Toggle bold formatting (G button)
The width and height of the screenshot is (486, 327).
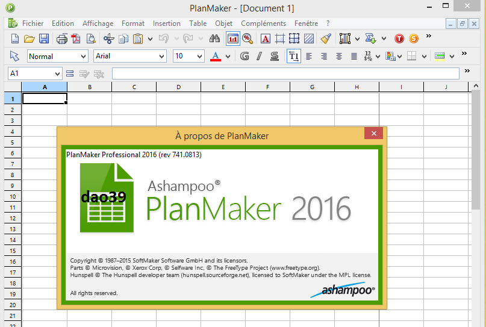coord(245,56)
